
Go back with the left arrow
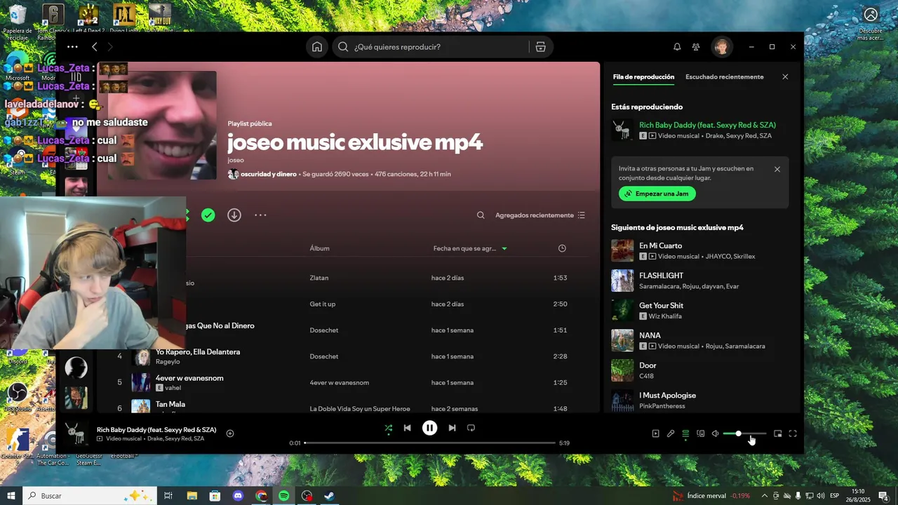pos(94,47)
